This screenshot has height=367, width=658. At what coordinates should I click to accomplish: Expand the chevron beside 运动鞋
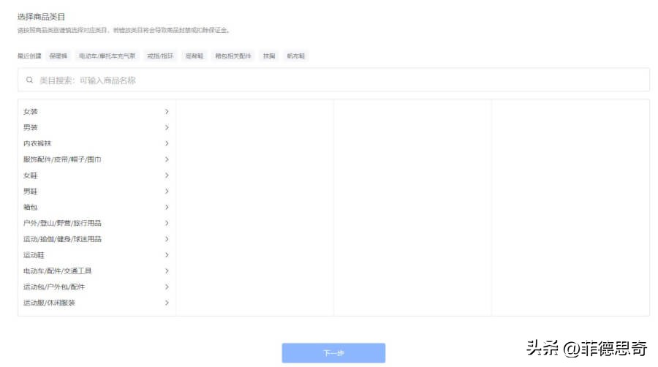point(167,255)
